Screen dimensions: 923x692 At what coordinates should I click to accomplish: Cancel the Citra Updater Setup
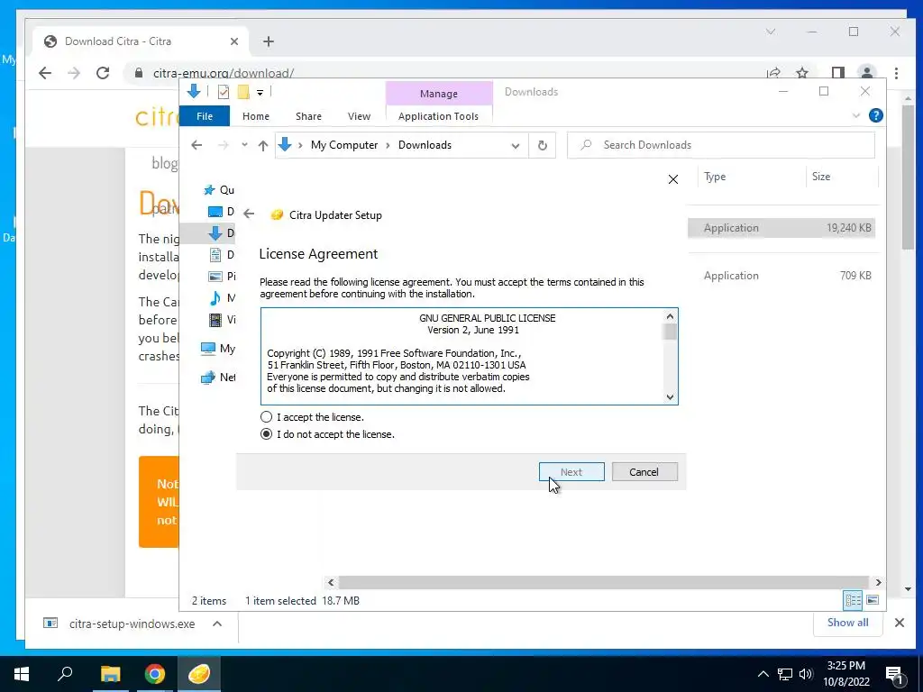click(x=644, y=472)
